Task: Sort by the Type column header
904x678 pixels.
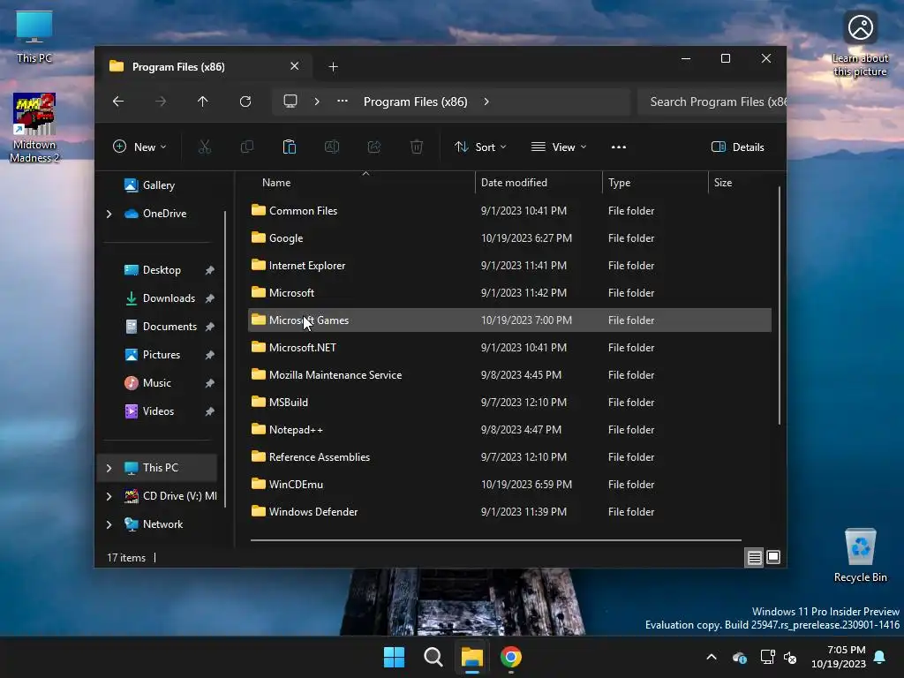Action: coord(655,183)
